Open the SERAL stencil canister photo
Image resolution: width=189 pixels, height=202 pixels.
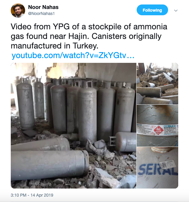tap(158, 168)
